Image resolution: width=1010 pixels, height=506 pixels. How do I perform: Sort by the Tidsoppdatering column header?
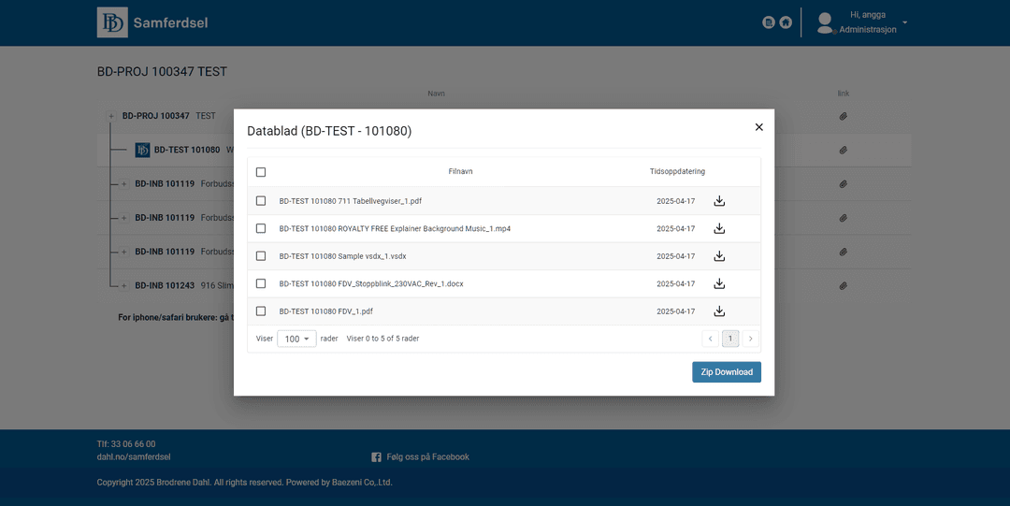(677, 172)
